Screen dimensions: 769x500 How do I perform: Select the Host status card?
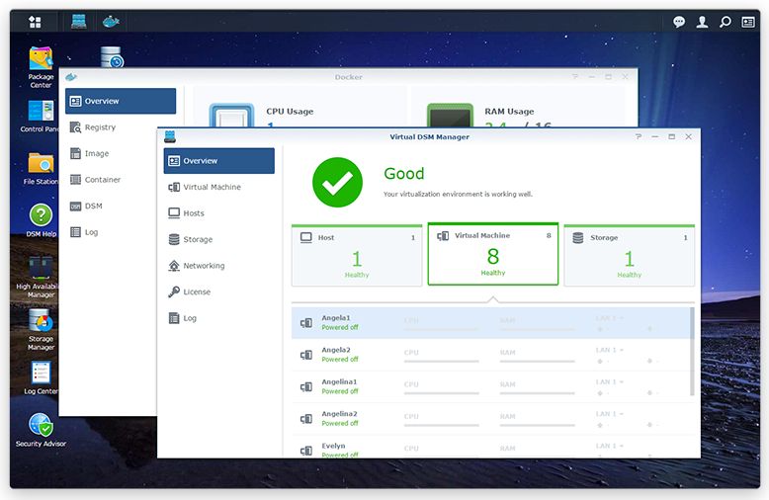click(357, 255)
